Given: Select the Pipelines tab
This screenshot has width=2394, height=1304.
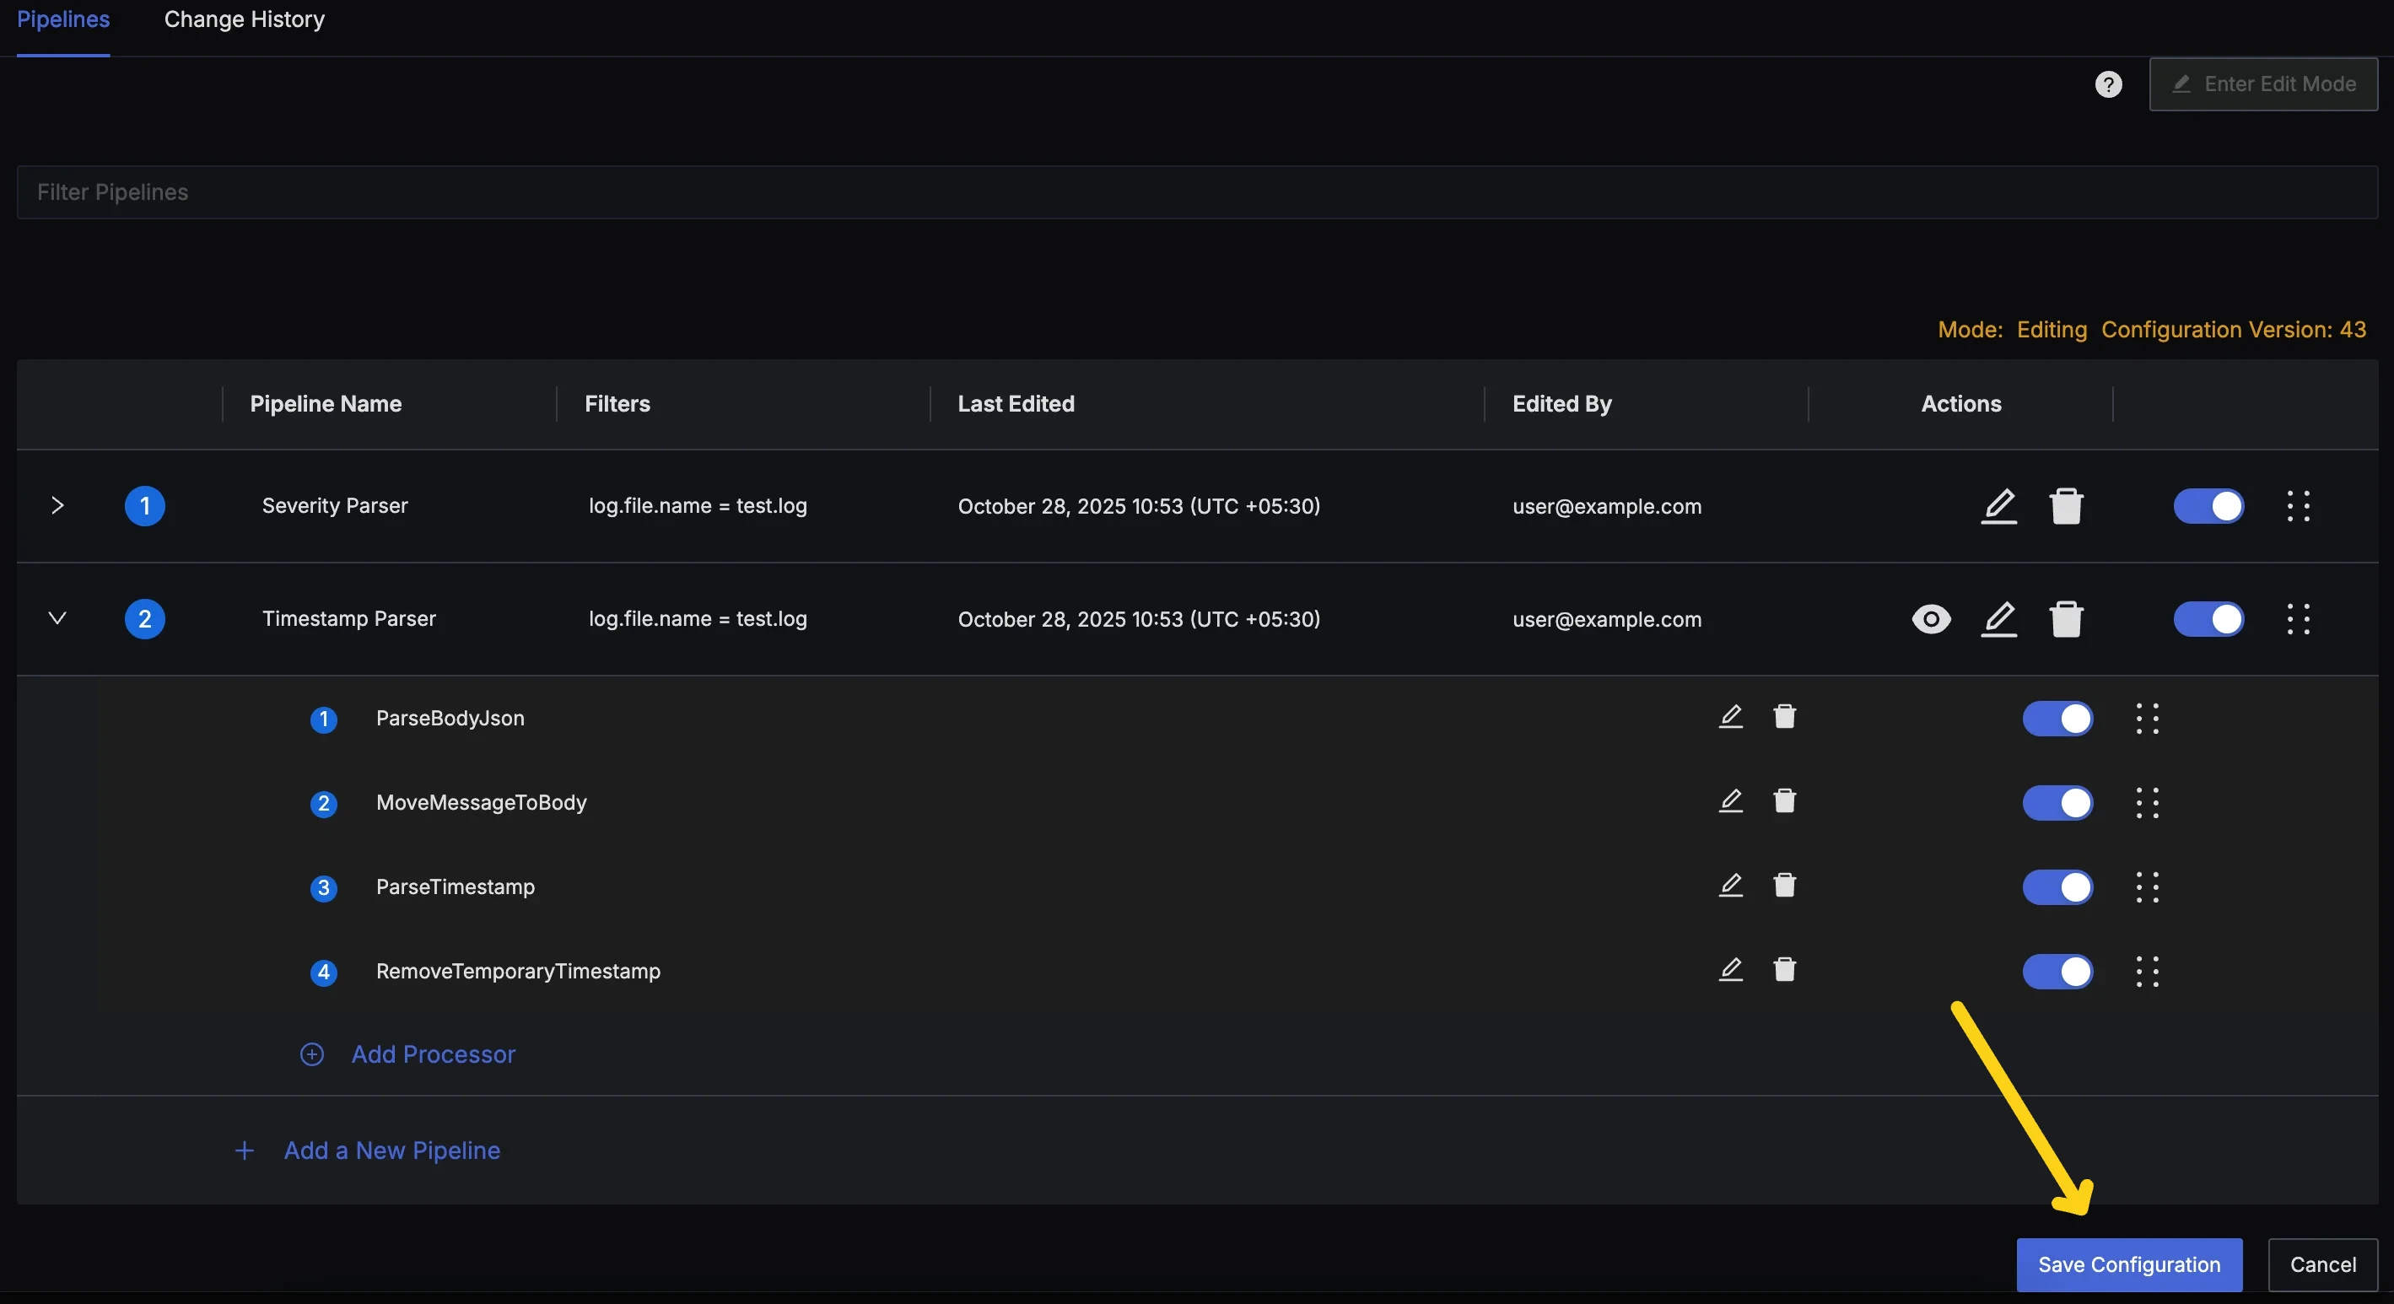Looking at the screenshot, I should point(62,19).
